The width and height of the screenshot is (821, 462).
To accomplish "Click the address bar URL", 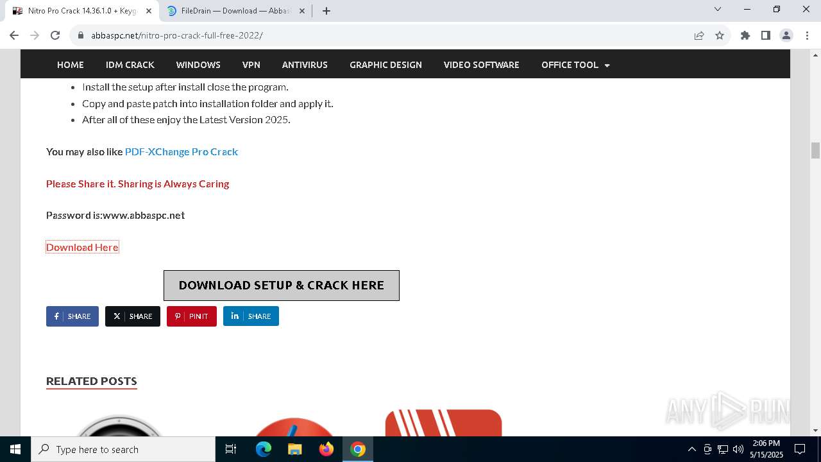I will pyautogui.click(x=177, y=35).
